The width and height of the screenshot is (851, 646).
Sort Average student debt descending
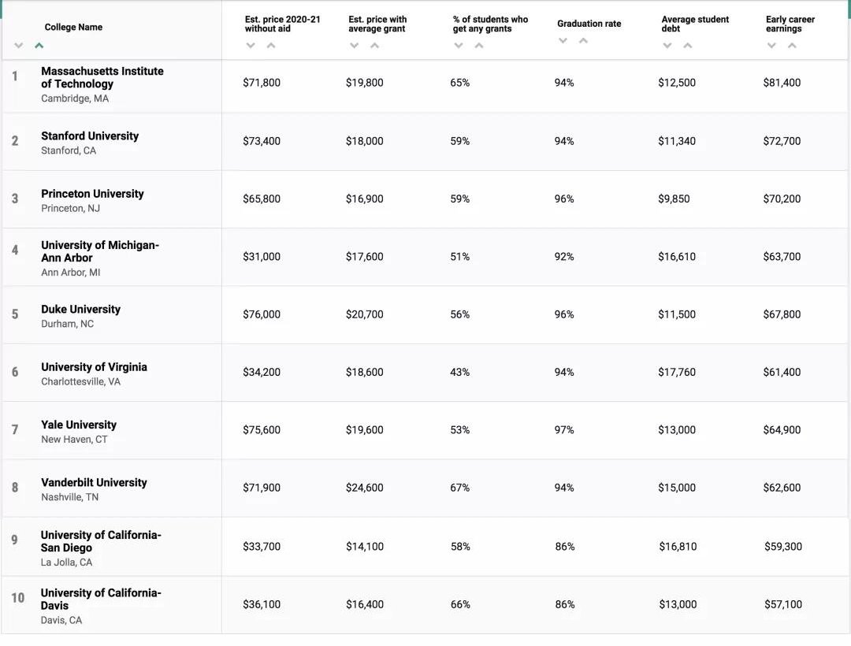pos(667,46)
